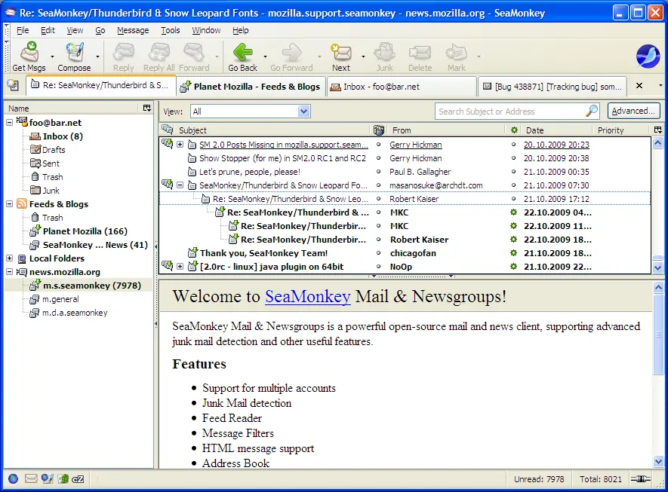
Task: Toggle read status of Robert Kaiser 17:12 message
Action: [x=514, y=199]
